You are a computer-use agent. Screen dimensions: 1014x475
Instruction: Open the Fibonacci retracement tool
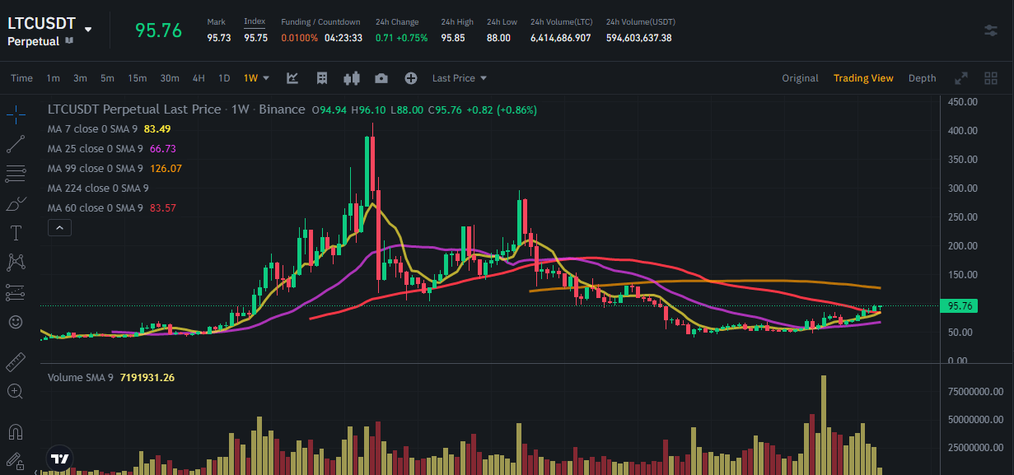[16, 174]
